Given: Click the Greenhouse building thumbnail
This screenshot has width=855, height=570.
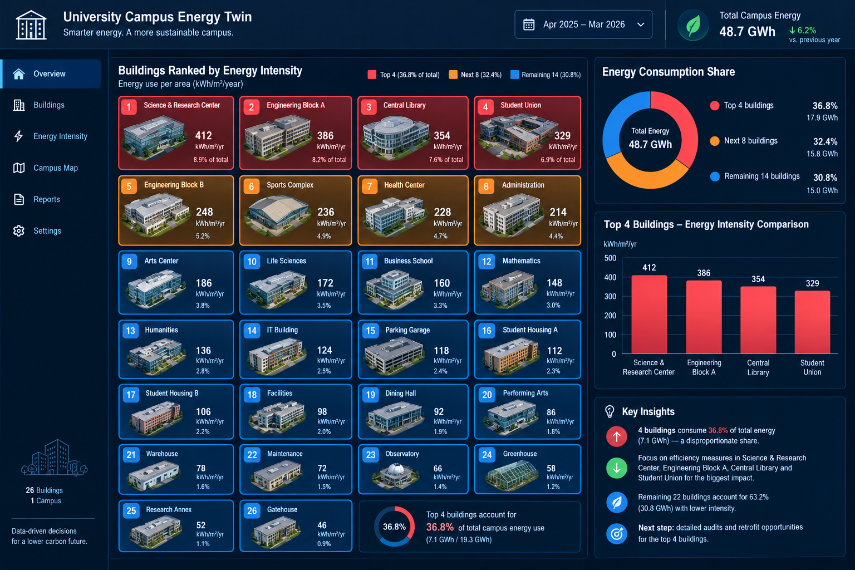Looking at the screenshot, I should 512,475.
